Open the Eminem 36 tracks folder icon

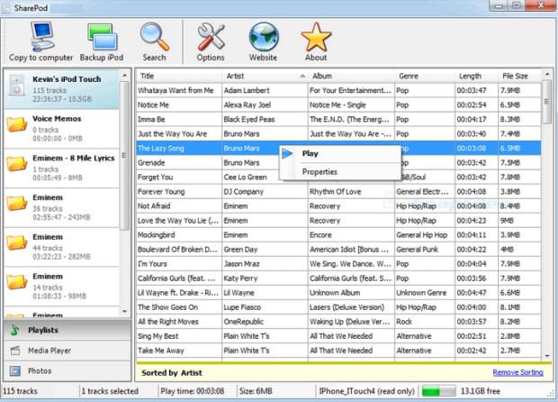click(x=16, y=203)
